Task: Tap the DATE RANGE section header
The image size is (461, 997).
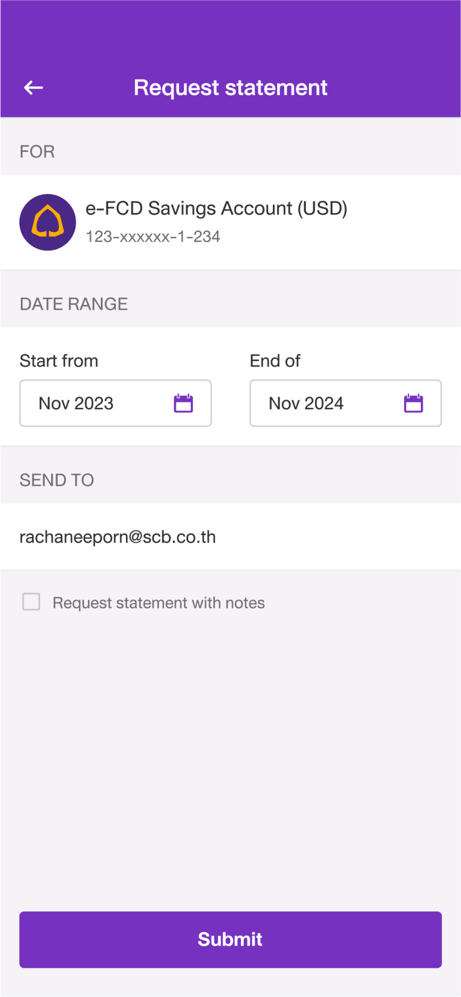Action: click(74, 304)
